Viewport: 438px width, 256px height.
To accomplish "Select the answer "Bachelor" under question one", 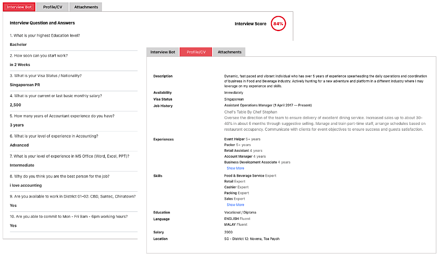I will [x=18, y=44].
